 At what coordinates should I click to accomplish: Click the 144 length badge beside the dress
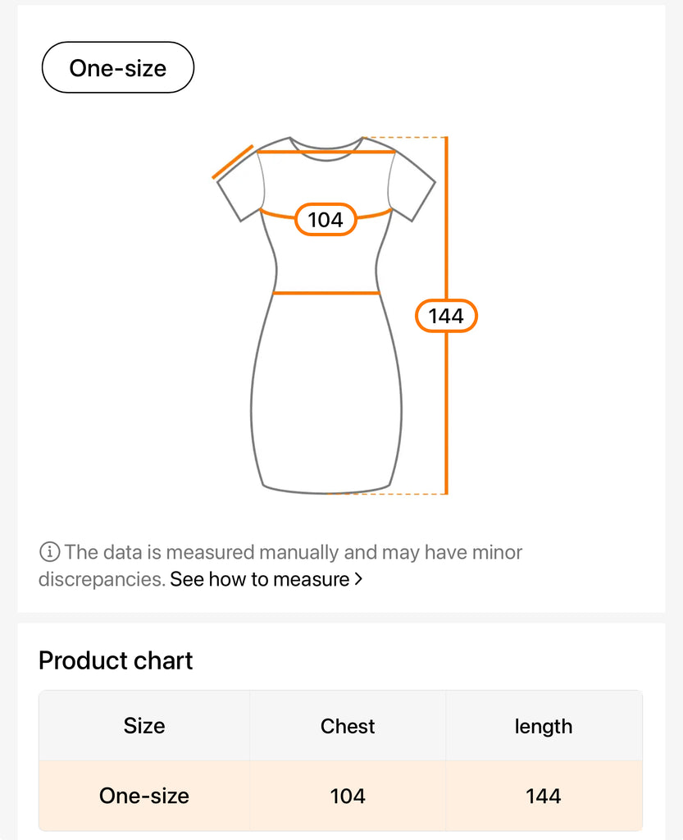point(446,317)
